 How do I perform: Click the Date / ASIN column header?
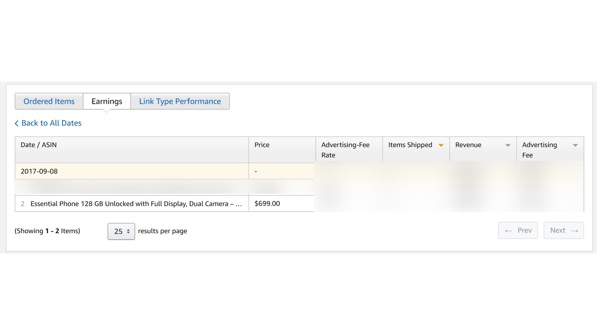39,145
